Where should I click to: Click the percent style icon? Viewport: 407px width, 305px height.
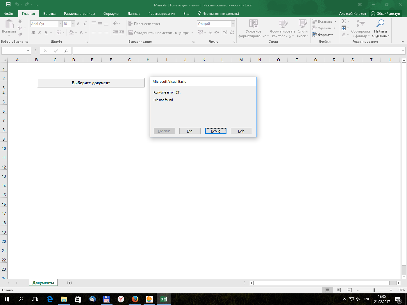[x=210, y=33]
